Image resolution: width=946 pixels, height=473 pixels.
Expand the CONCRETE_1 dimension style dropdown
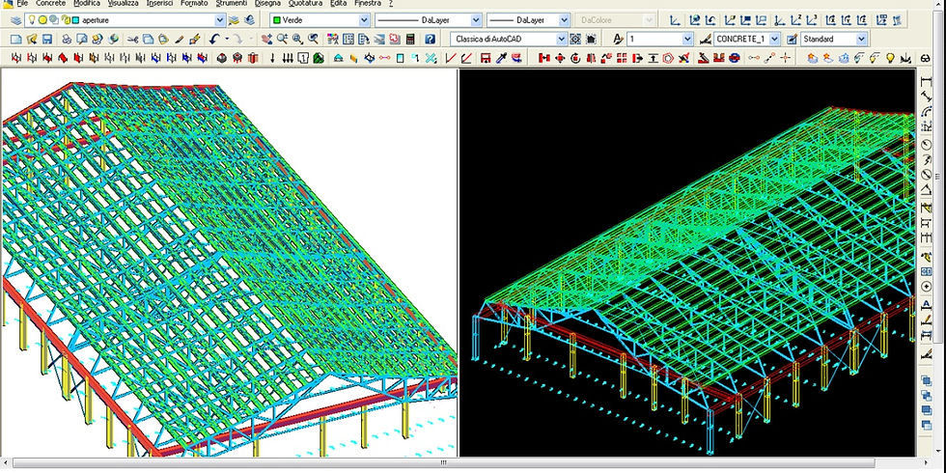click(776, 39)
